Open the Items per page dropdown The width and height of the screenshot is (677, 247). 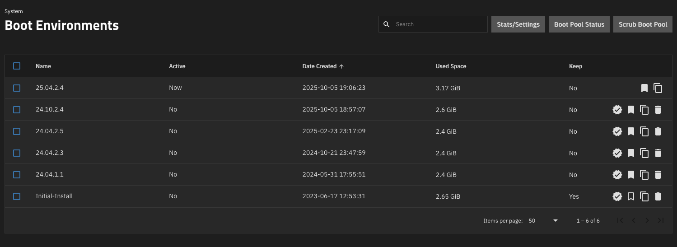[543, 221]
